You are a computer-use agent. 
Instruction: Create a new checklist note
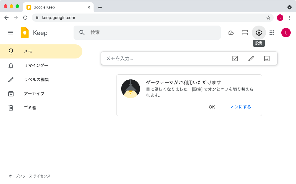click(x=235, y=58)
